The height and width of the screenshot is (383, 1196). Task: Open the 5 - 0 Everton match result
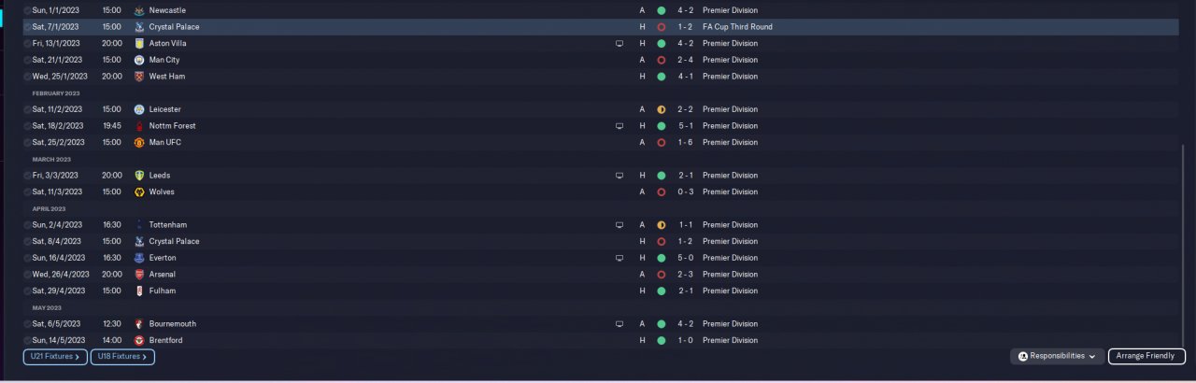[x=685, y=258]
